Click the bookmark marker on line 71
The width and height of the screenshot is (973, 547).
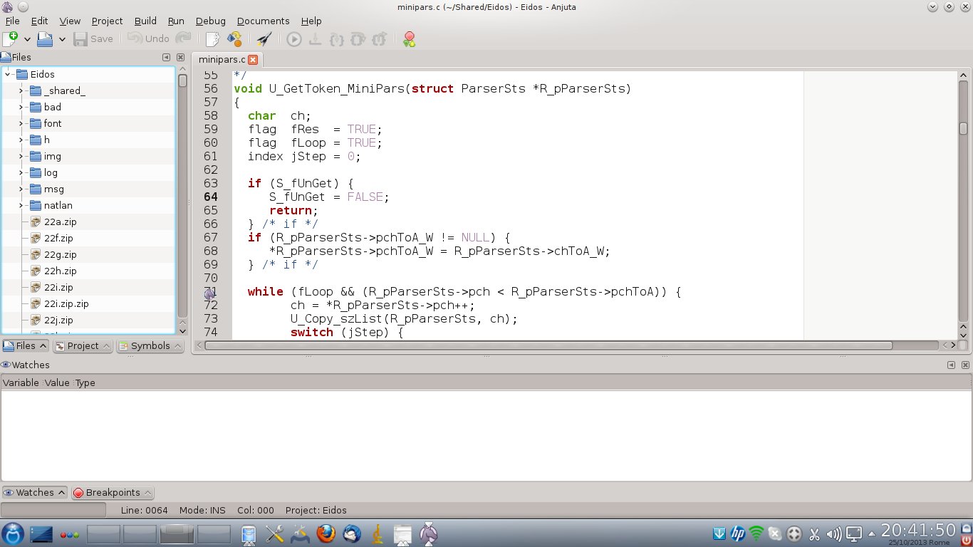[x=209, y=293]
